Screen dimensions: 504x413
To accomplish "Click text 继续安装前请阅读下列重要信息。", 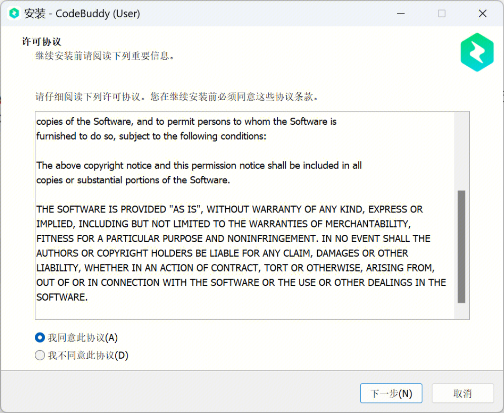I will [105, 56].
